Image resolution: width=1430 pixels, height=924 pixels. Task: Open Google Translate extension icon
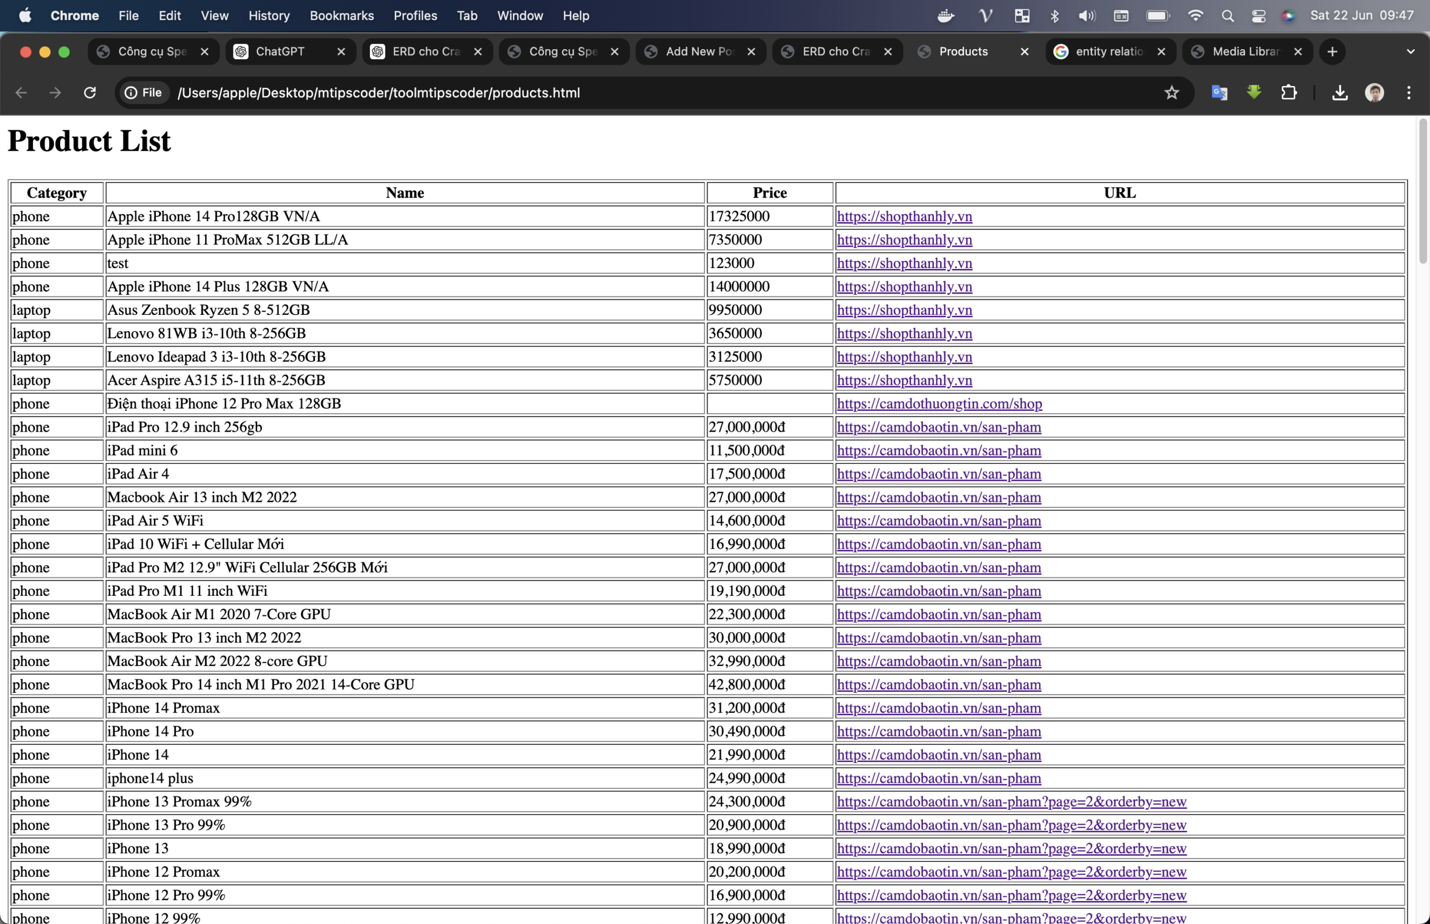click(1219, 93)
